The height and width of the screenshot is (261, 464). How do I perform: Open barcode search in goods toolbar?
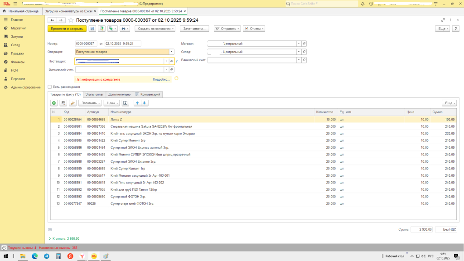(x=63, y=103)
